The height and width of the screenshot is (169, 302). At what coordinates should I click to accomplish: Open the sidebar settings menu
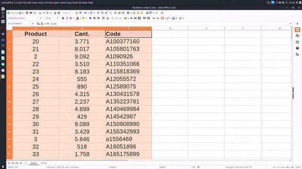coord(297,23)
